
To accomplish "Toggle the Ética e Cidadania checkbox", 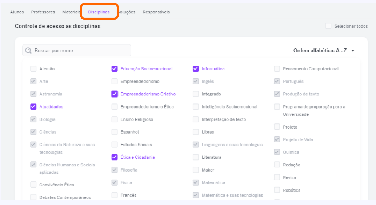I will [115, 157].
